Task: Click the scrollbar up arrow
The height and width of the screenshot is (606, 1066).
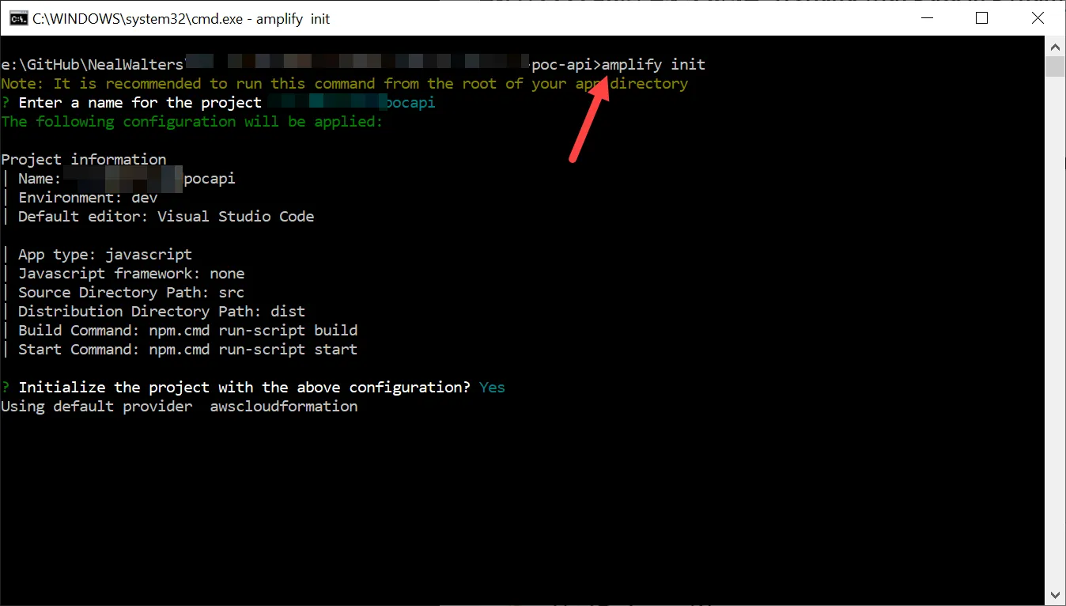Action: [x=1055, y=47]
